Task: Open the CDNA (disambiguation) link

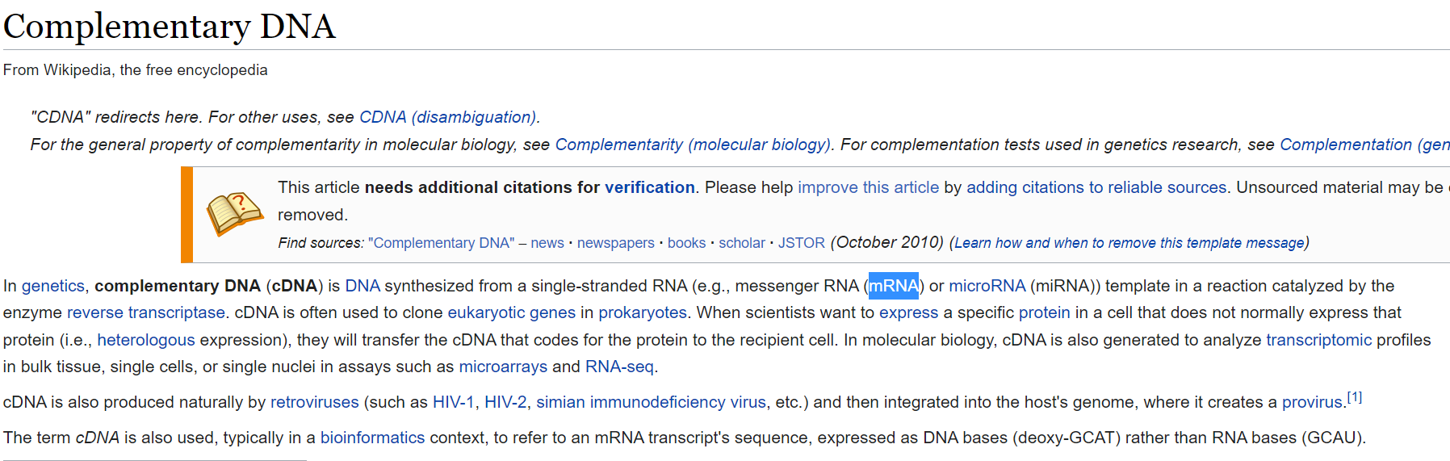Action: (x=447, y=117)
